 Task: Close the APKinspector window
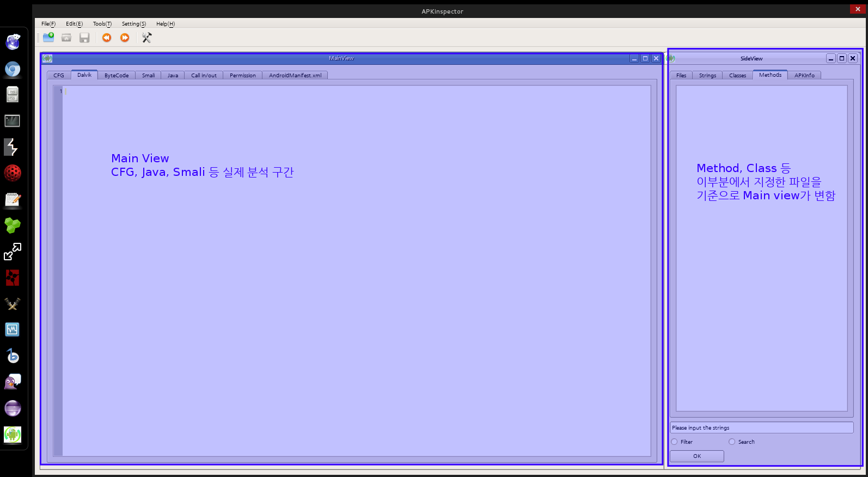pos(858,9)
